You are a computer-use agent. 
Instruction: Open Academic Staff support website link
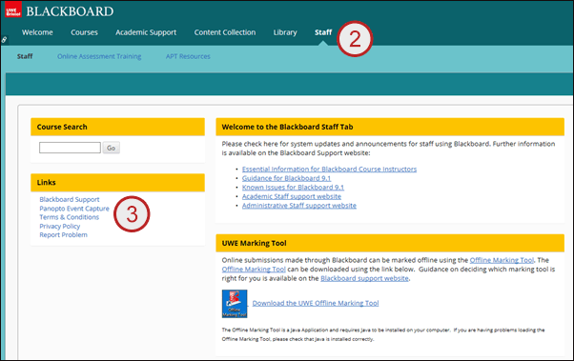click(292, 196)
